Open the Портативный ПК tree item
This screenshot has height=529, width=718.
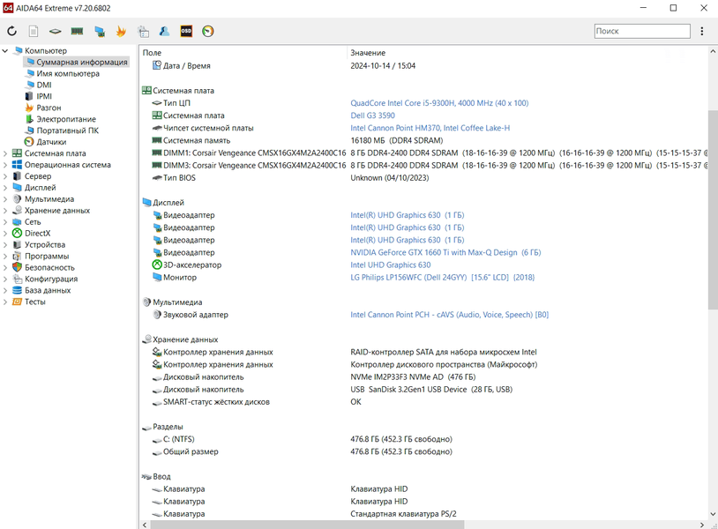coord(67,130)
